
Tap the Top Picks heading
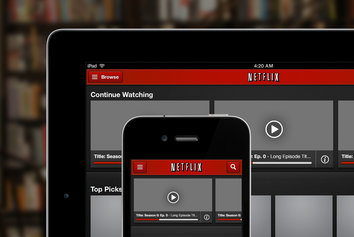tap(106, 189)
